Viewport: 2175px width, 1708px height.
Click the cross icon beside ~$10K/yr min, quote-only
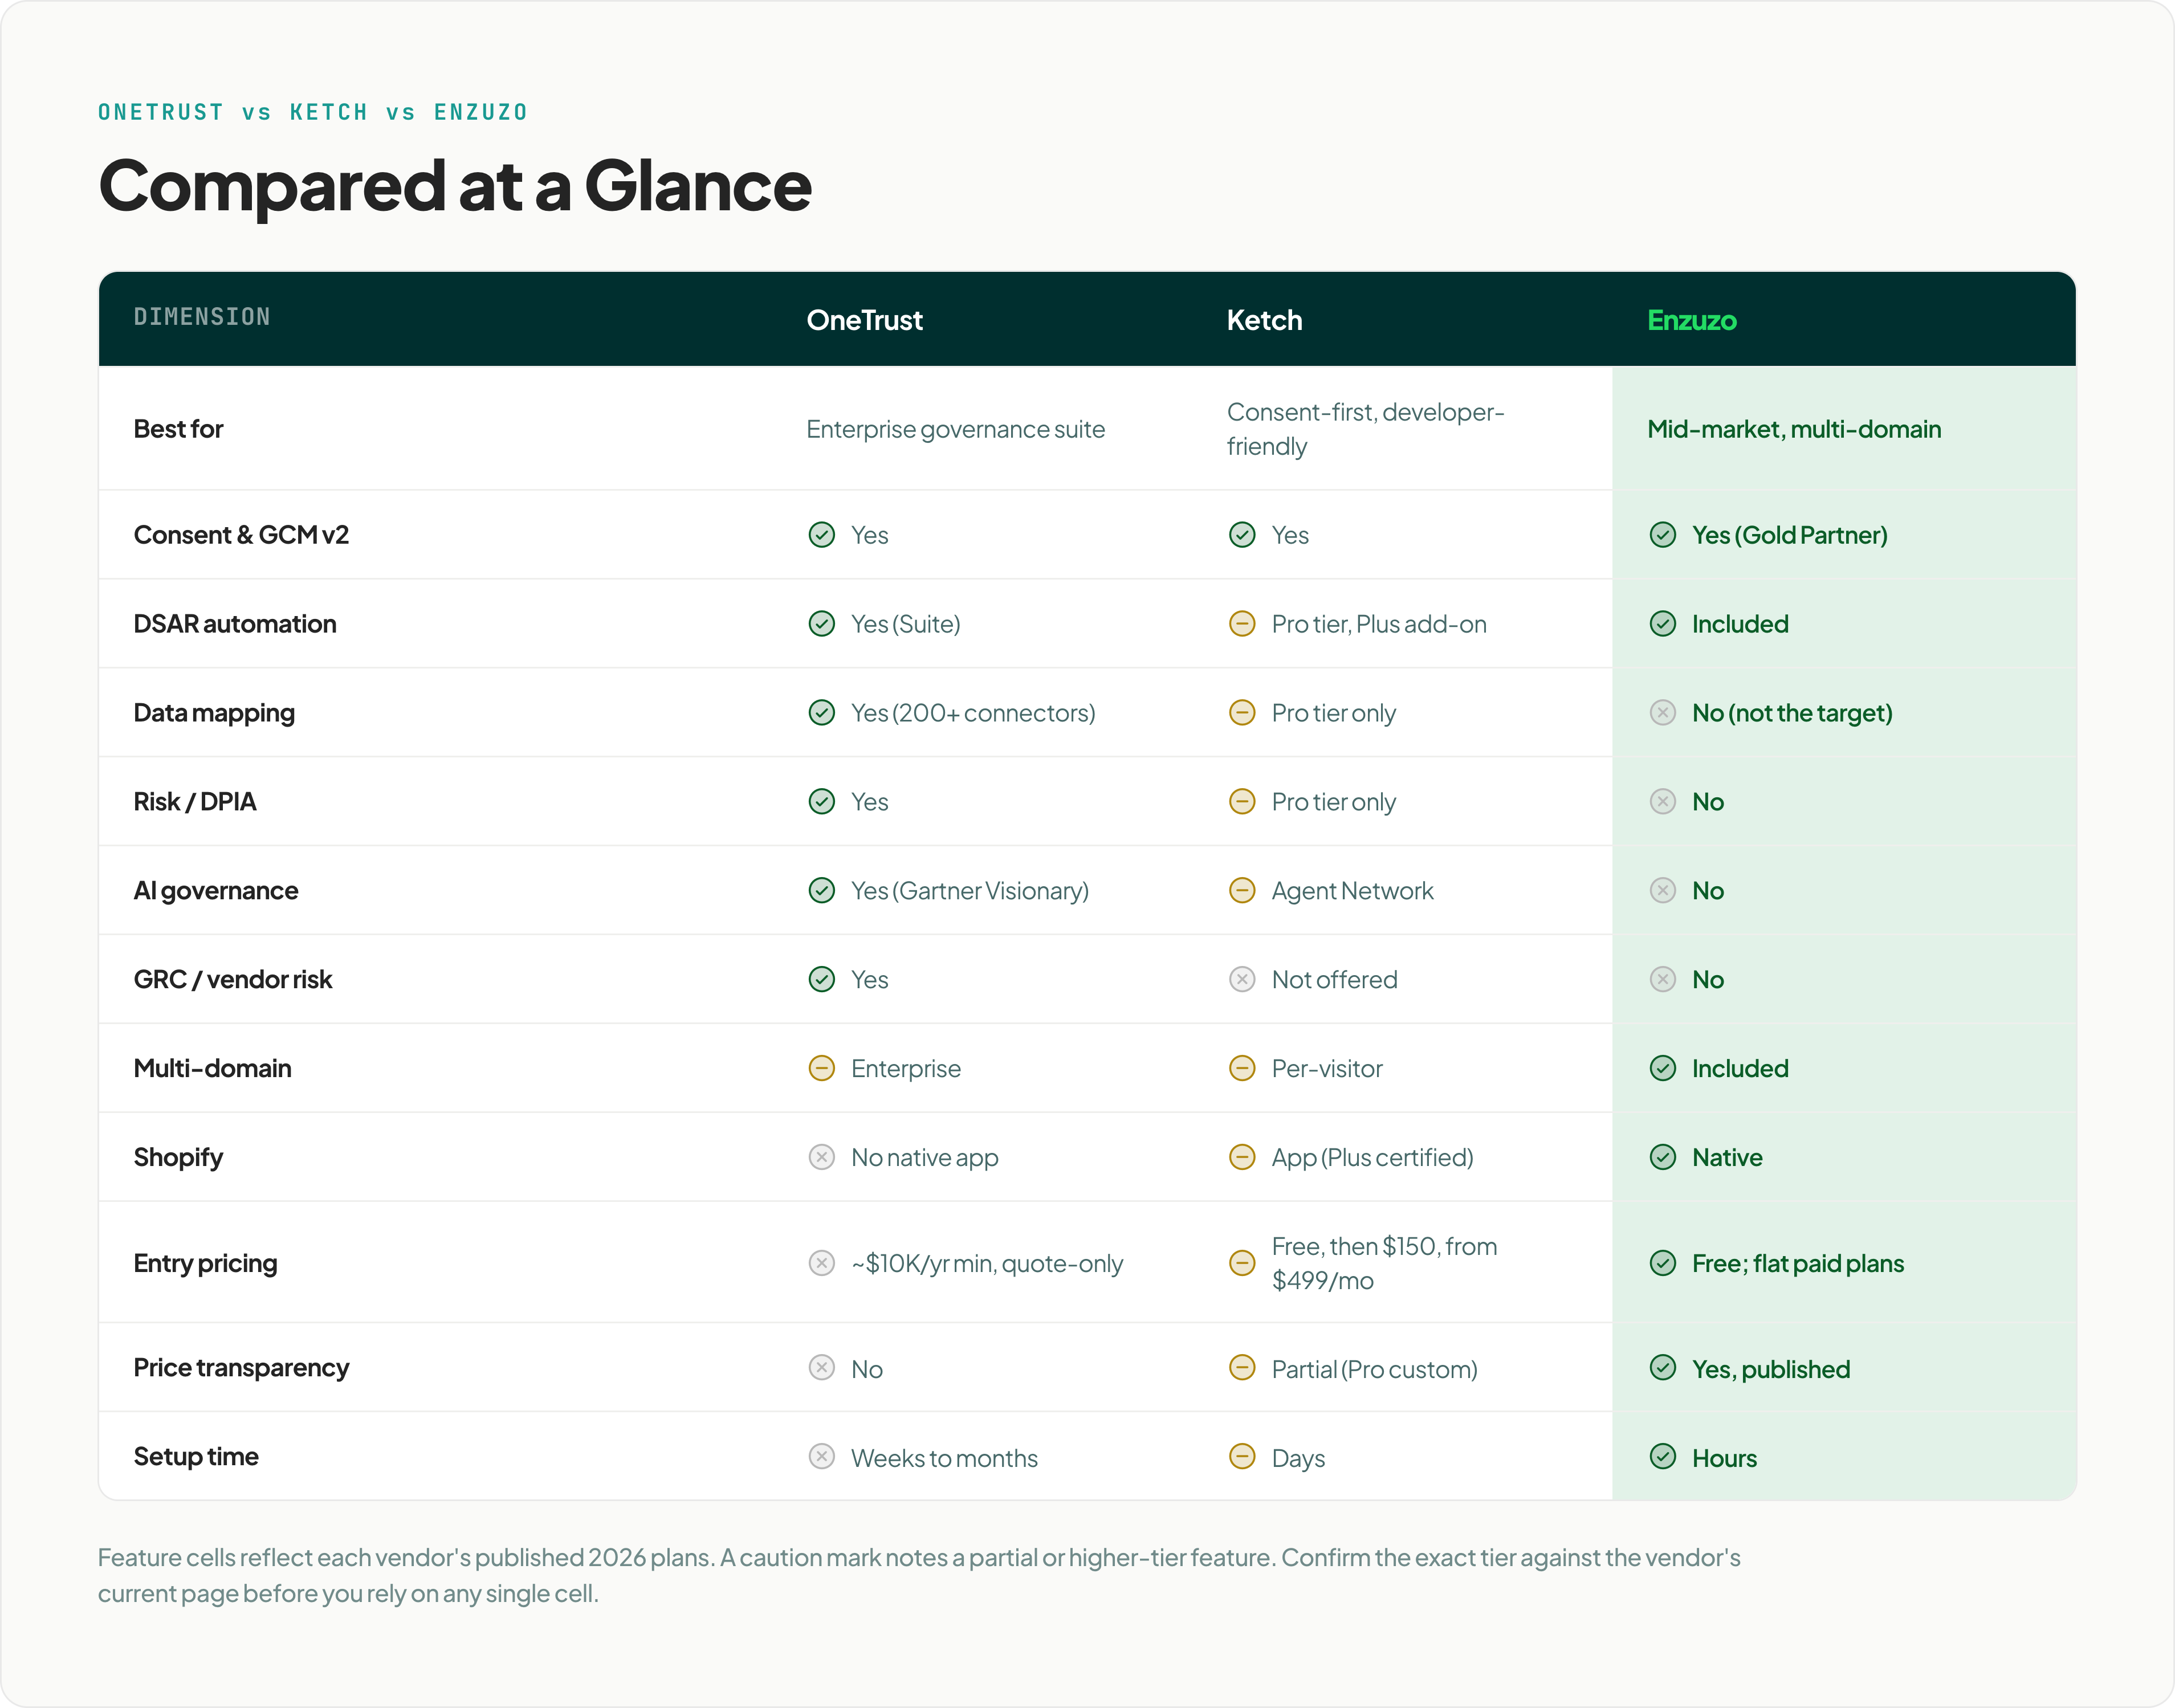point(821,1264)
